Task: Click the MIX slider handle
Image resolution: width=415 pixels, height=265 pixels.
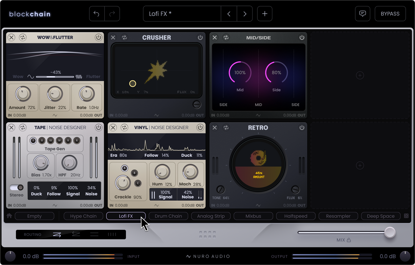Action: pyautogui.click(x=389, y=232)
